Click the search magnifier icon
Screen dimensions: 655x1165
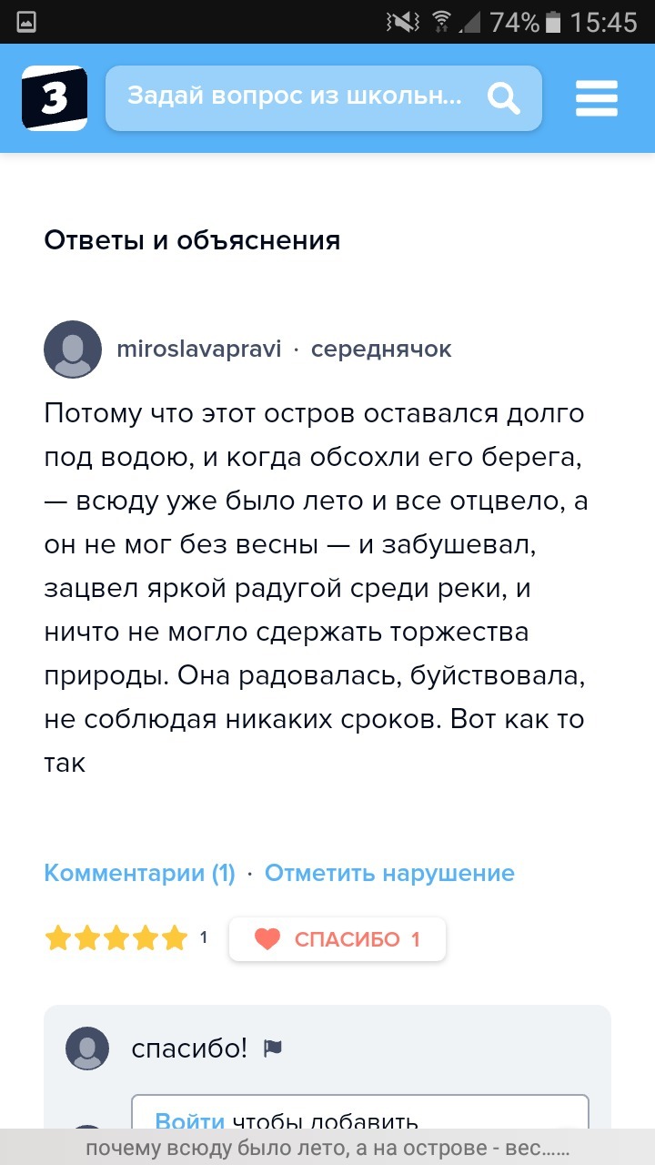[x=502, y=97]
